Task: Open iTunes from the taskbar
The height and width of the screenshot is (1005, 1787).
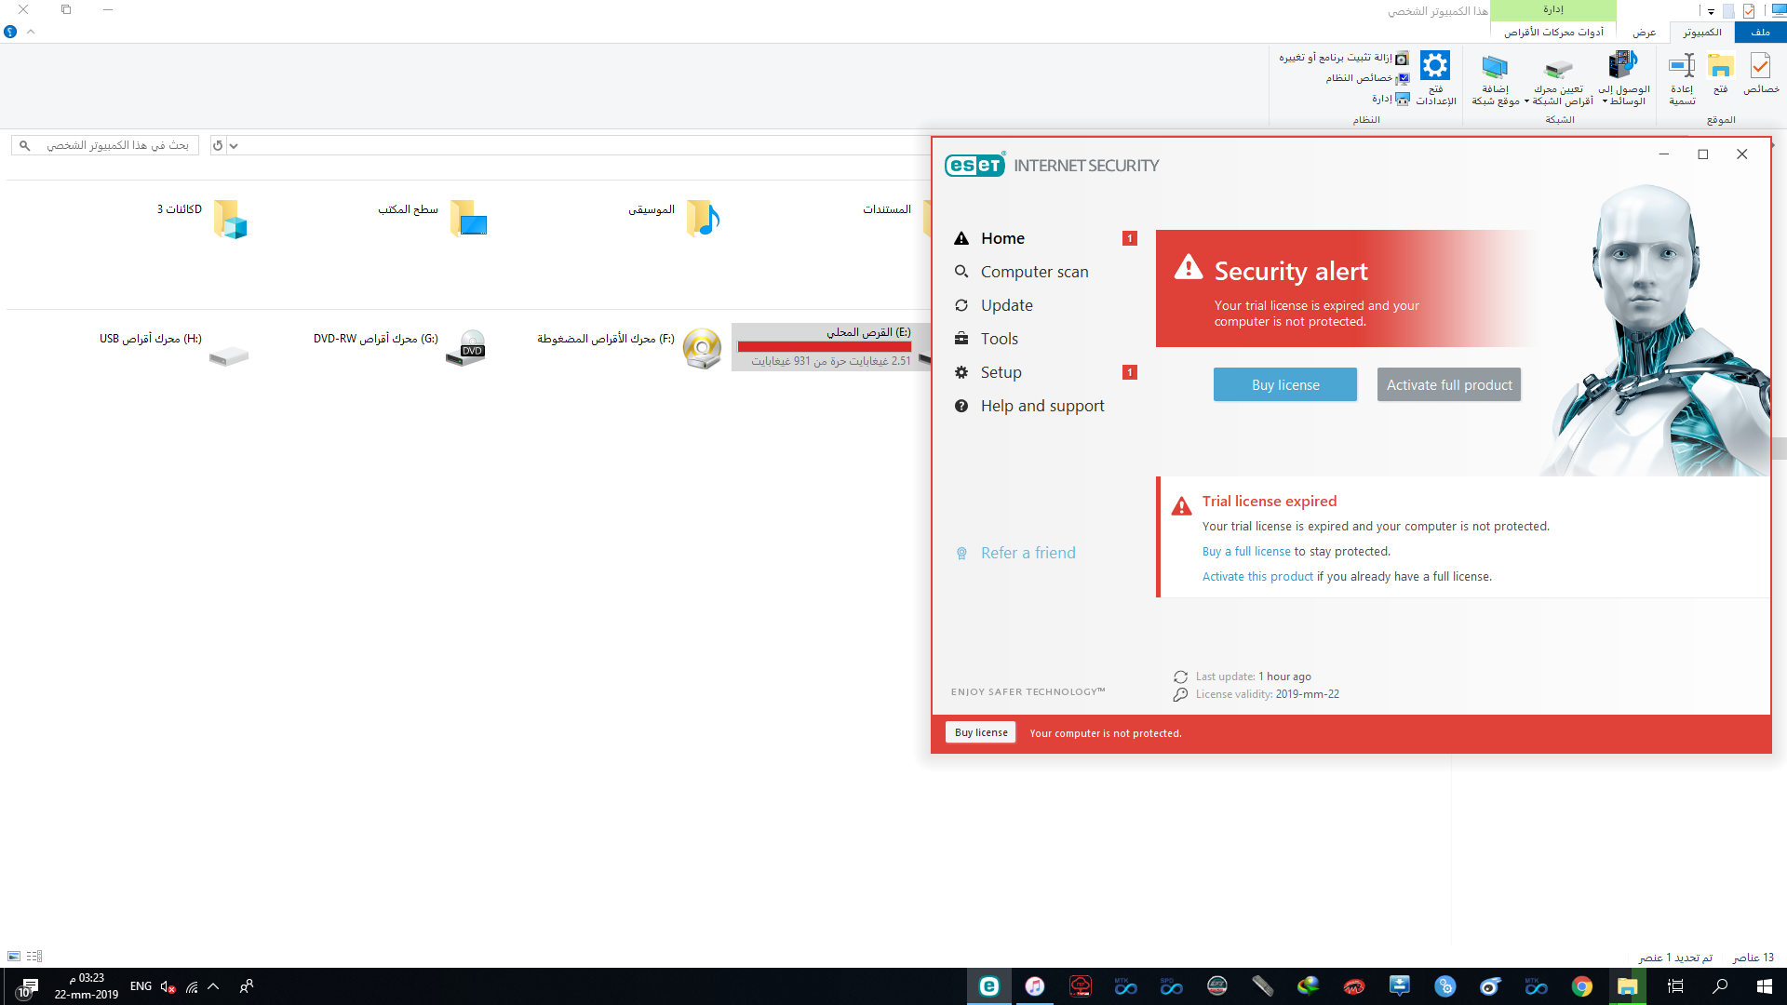Action: (1035, 986)
